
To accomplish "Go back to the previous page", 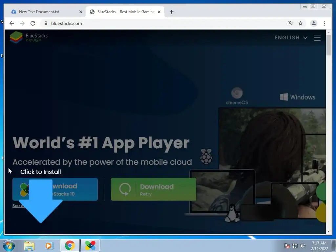I will [x=12, y=23].
